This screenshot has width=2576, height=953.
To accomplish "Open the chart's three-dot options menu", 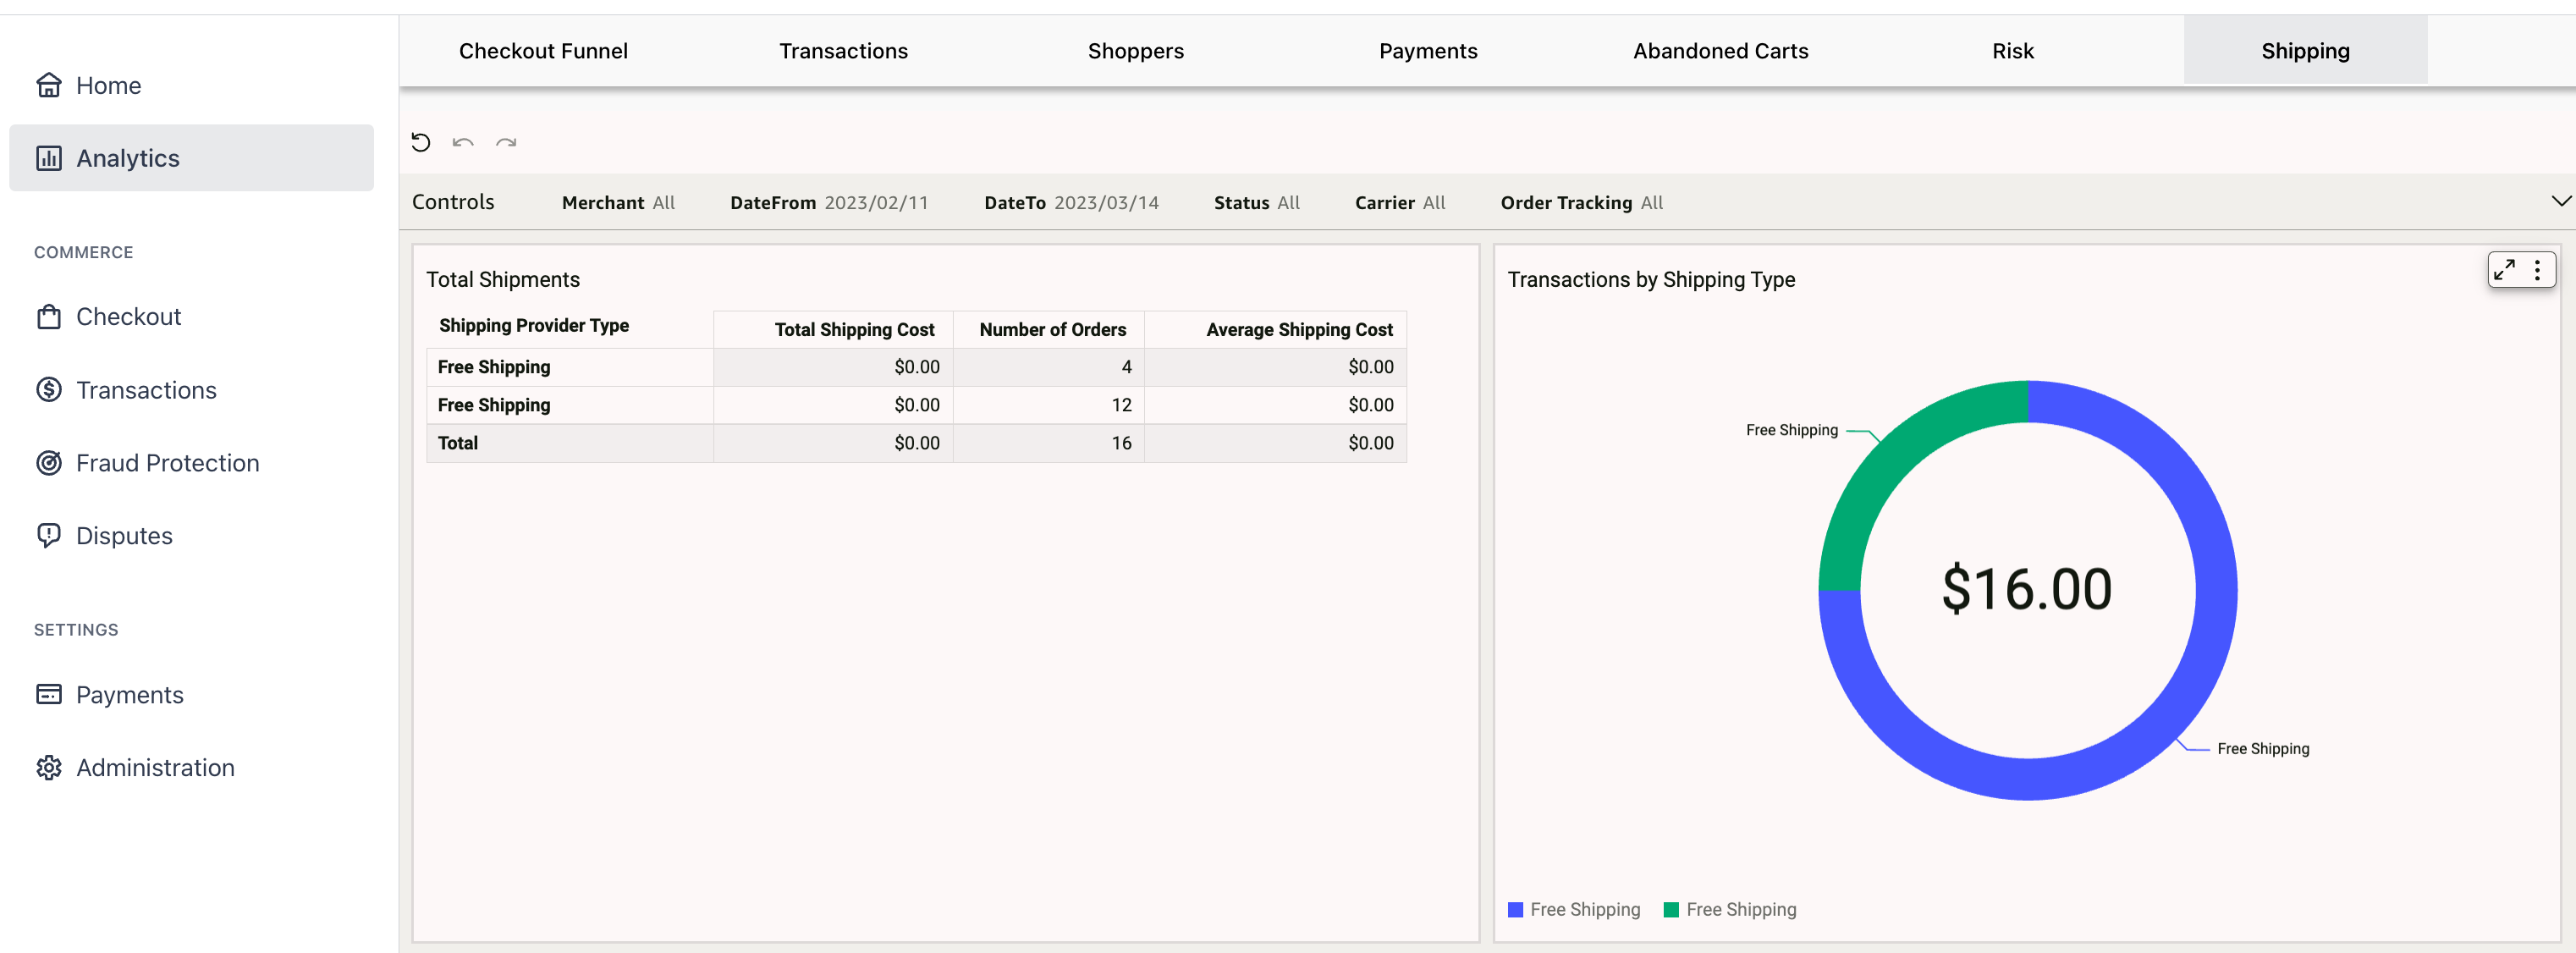I will pos(2537,270).
